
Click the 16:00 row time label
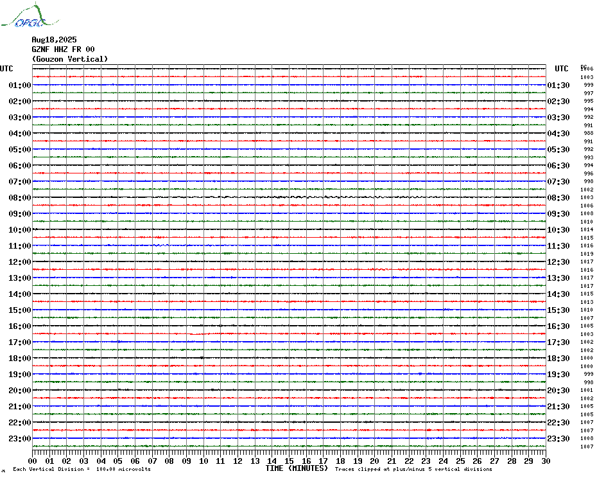[x=20, y=326]
